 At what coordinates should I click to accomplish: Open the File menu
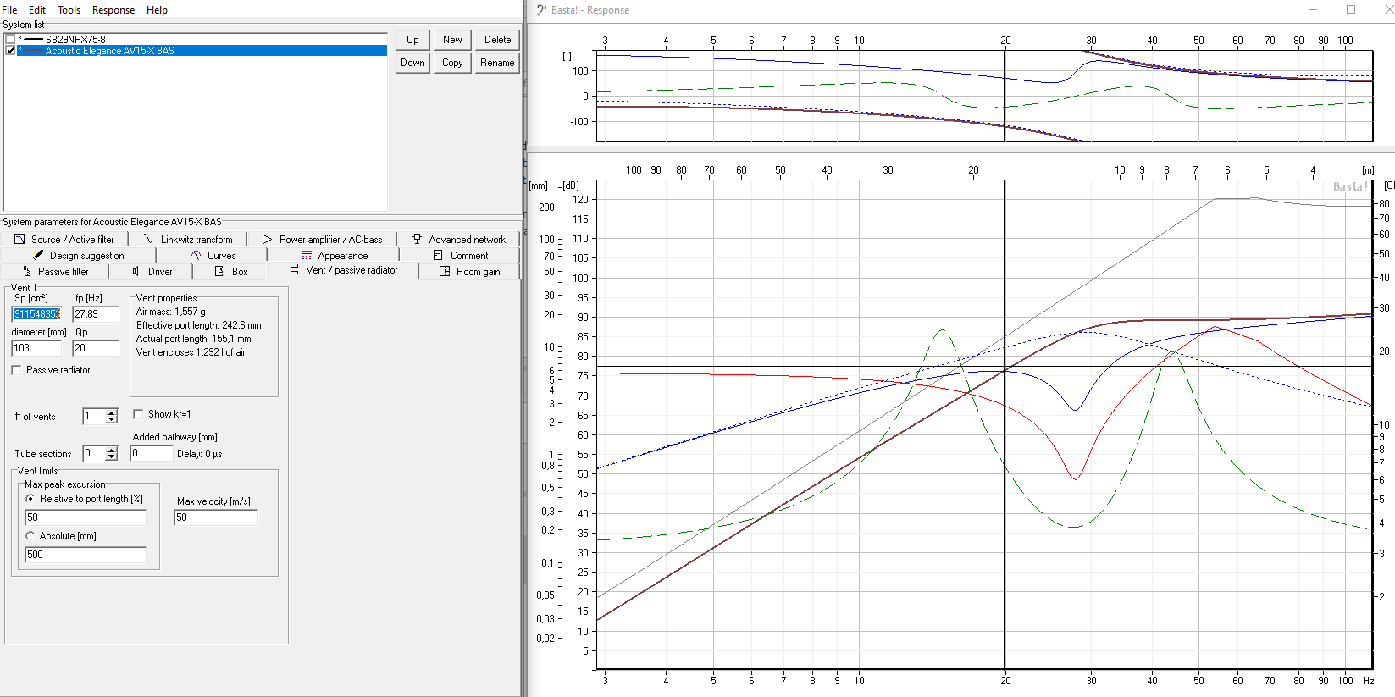(x=10, y=10)
